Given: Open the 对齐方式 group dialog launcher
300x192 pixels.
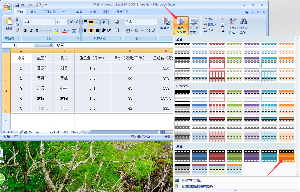Looking at the screenshot, I should click(121, 38).
